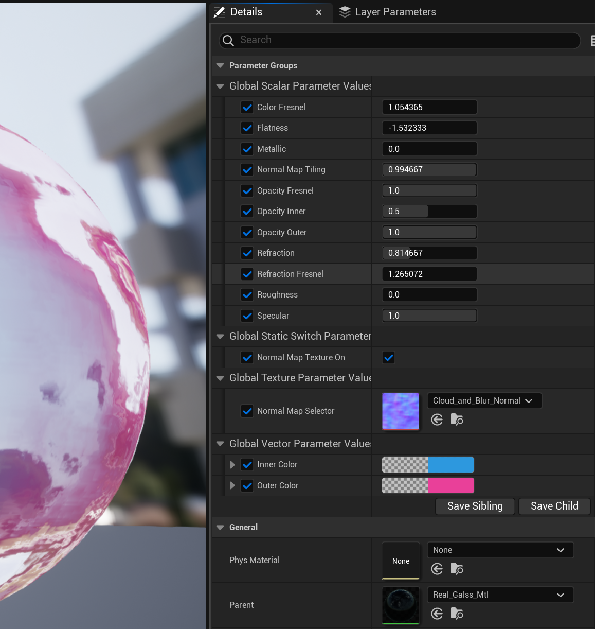Toggle Normal Map Tiling override checkbox
The height and width of the screenshot is (629, 595).
tap(247, 169)
